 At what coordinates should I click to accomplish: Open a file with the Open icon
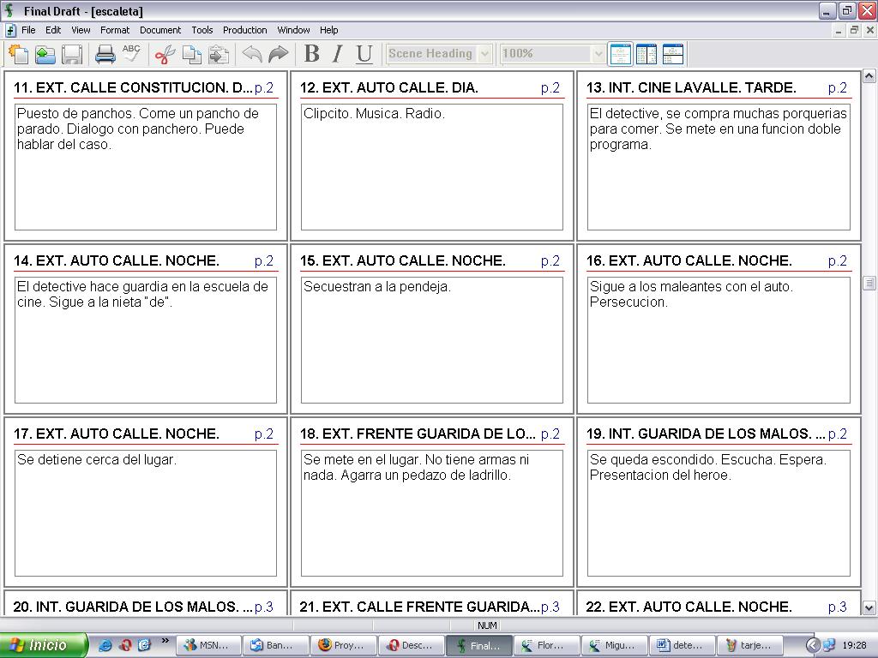tap(45, 54)
